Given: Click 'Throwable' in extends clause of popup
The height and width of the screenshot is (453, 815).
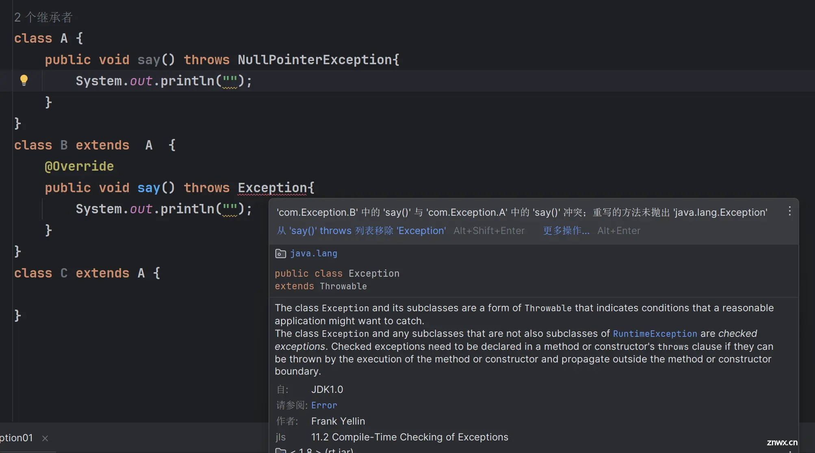Looking at the screenshot, I should tap(343, 286).
